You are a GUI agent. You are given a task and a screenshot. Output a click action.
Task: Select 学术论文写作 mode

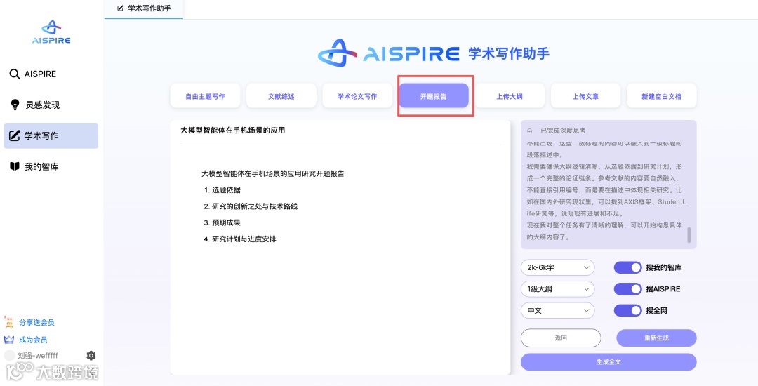357,96
